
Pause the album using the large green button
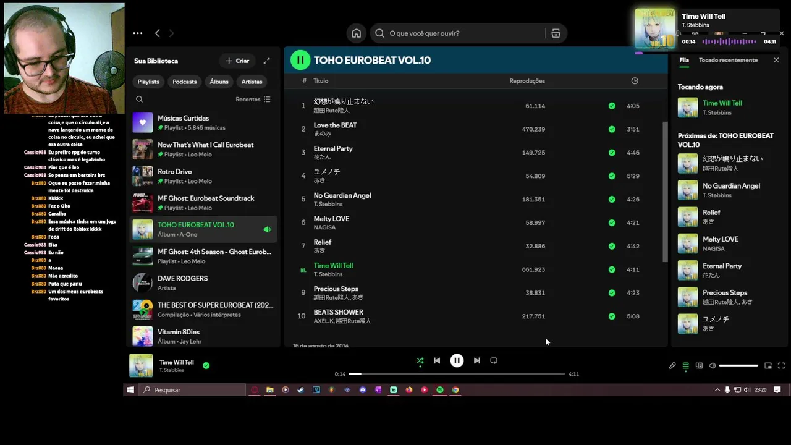[x=300, y=60]
